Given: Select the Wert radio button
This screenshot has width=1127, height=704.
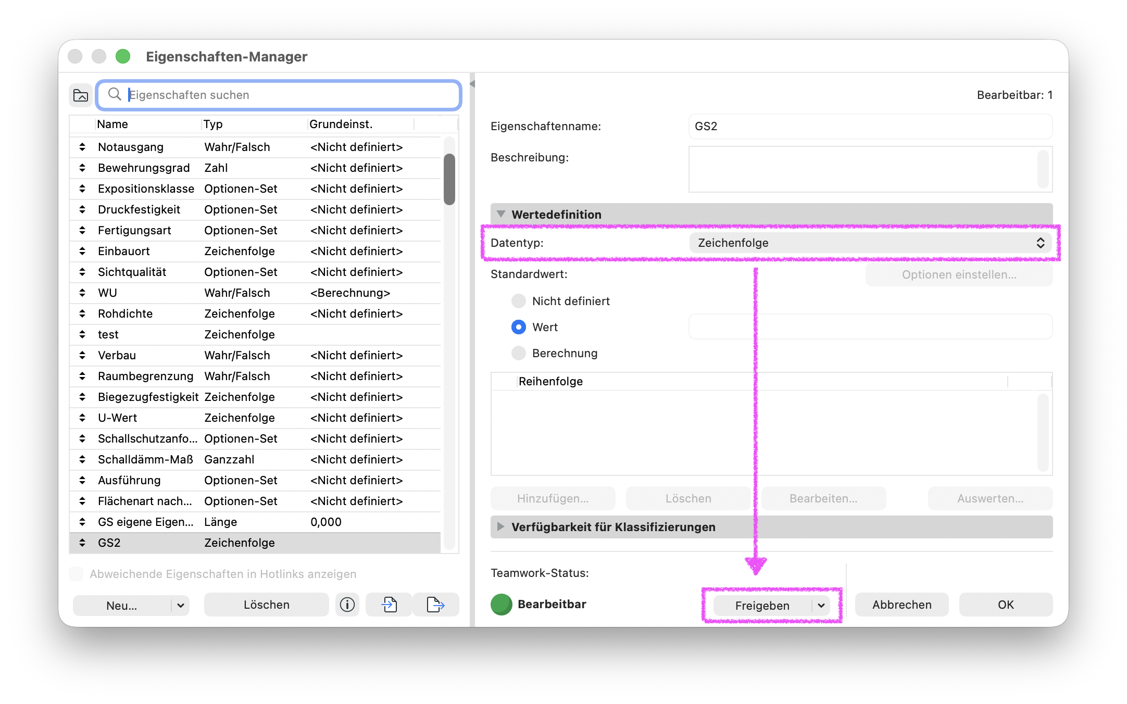Looking at the screenshot, I should click(x=519, y=327).
